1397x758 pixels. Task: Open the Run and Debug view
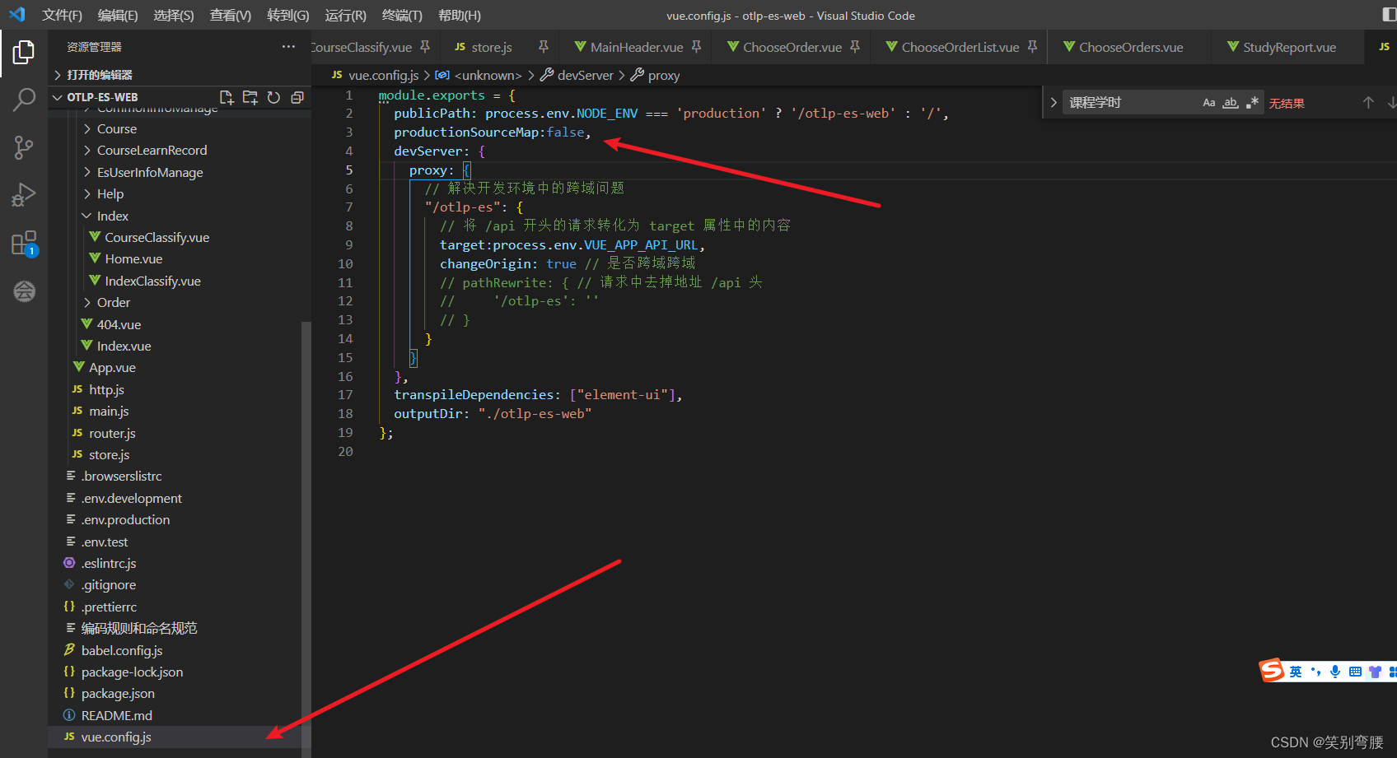pyautogui.click(x=24, y=195)
